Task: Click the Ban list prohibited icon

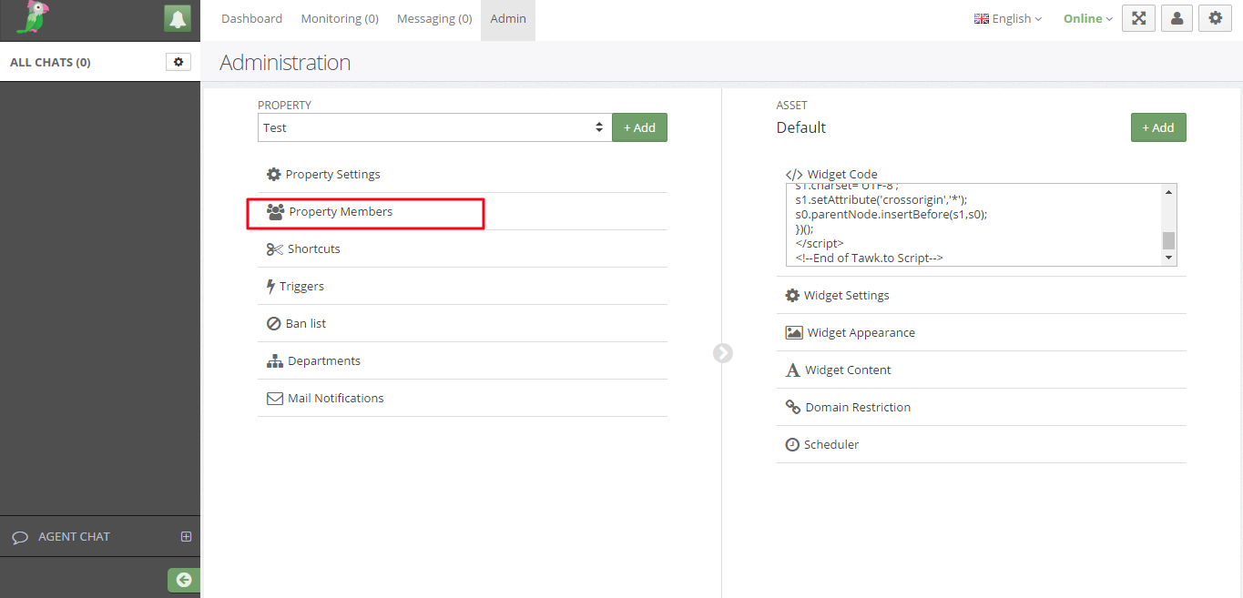Action: (273, 323)
